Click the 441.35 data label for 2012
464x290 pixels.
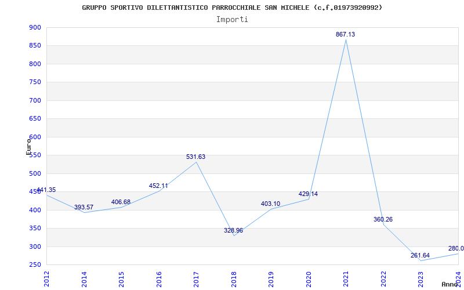point(46,190)
